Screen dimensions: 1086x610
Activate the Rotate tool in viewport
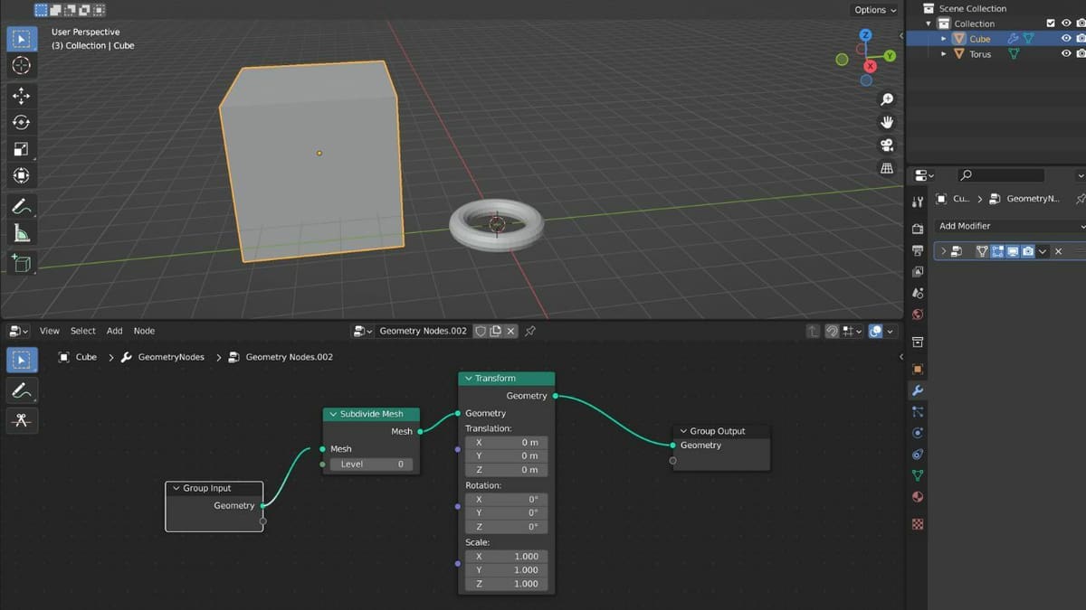(22, 122)
